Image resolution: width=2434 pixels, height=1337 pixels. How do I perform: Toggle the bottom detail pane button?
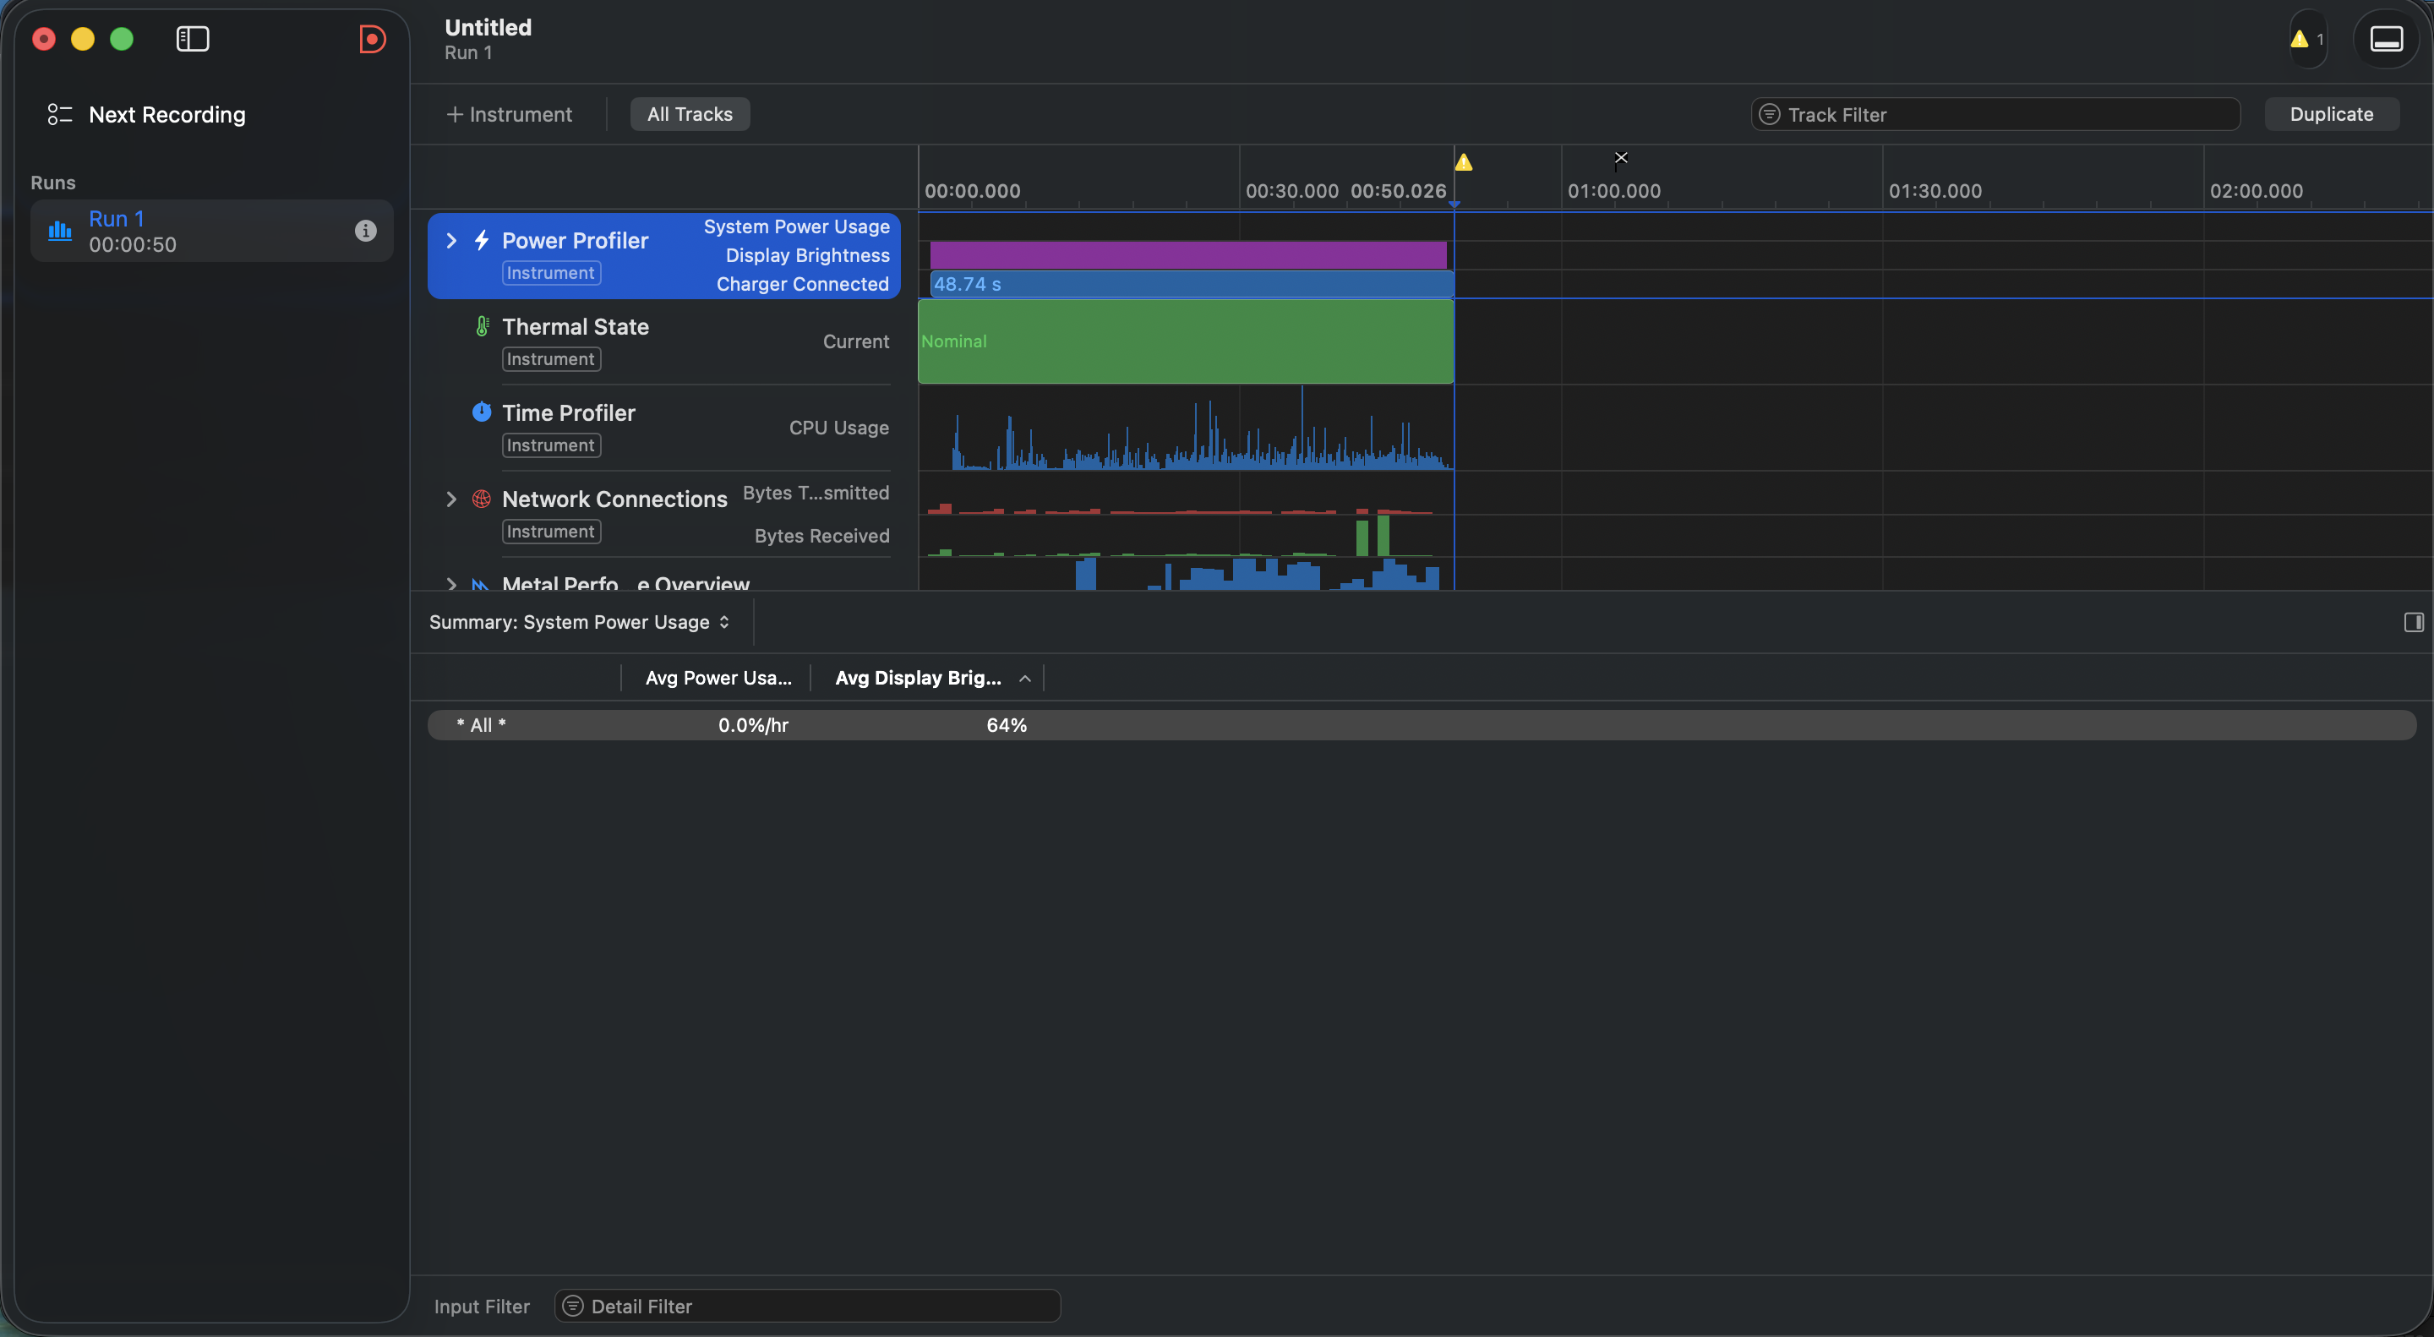tap(2386, 39)
